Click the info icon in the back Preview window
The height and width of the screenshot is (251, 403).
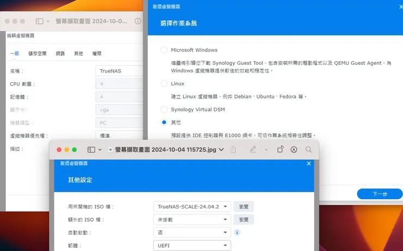click(x=138, y=21)
